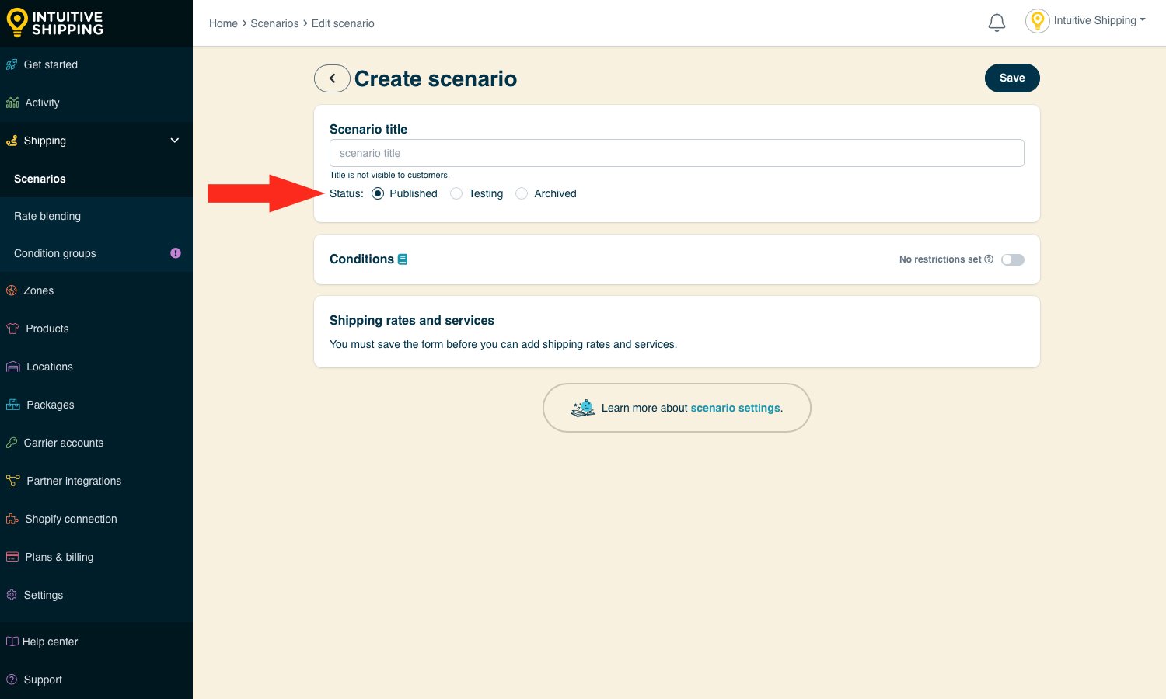
Task: Click the Condition groups purple alert badge
Action: point(176,253)
